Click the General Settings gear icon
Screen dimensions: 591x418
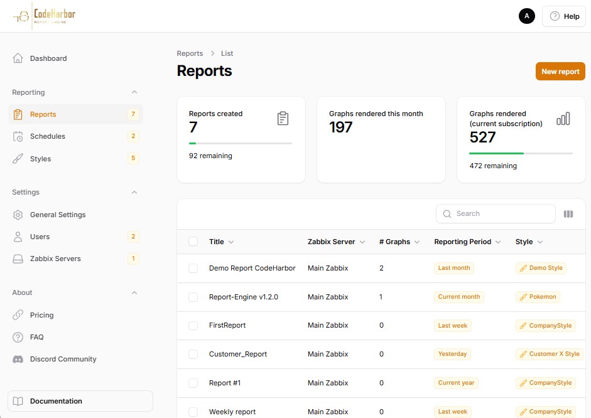[18, 215]
